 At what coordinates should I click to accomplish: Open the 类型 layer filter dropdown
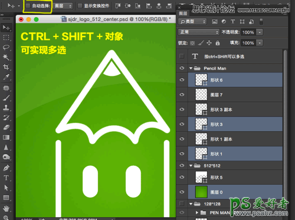[192, 22]
